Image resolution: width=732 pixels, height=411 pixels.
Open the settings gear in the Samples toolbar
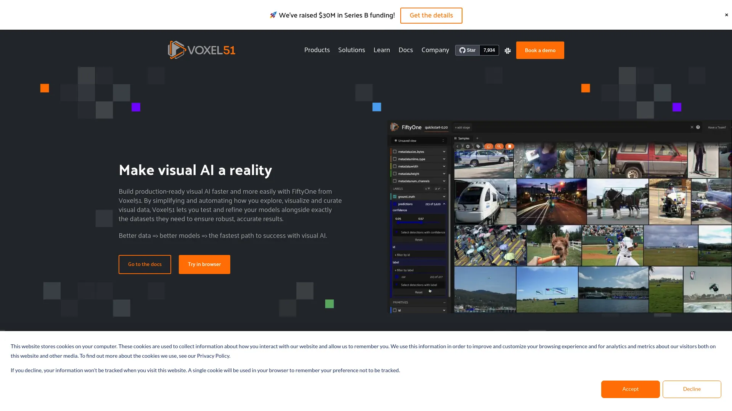468,146
